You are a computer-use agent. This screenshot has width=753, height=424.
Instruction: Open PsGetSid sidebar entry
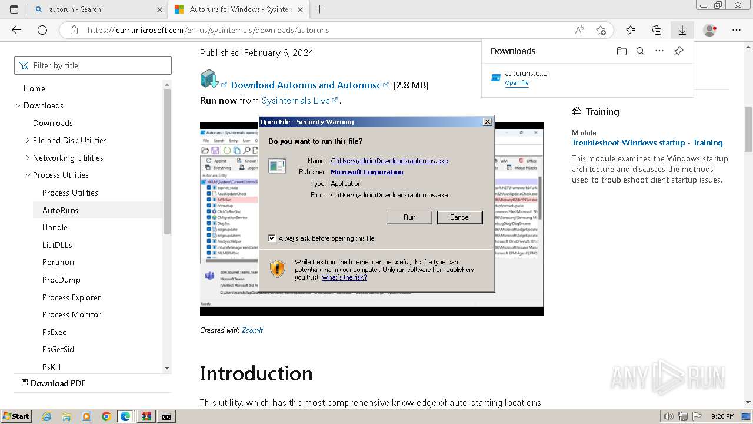[58, 349]
